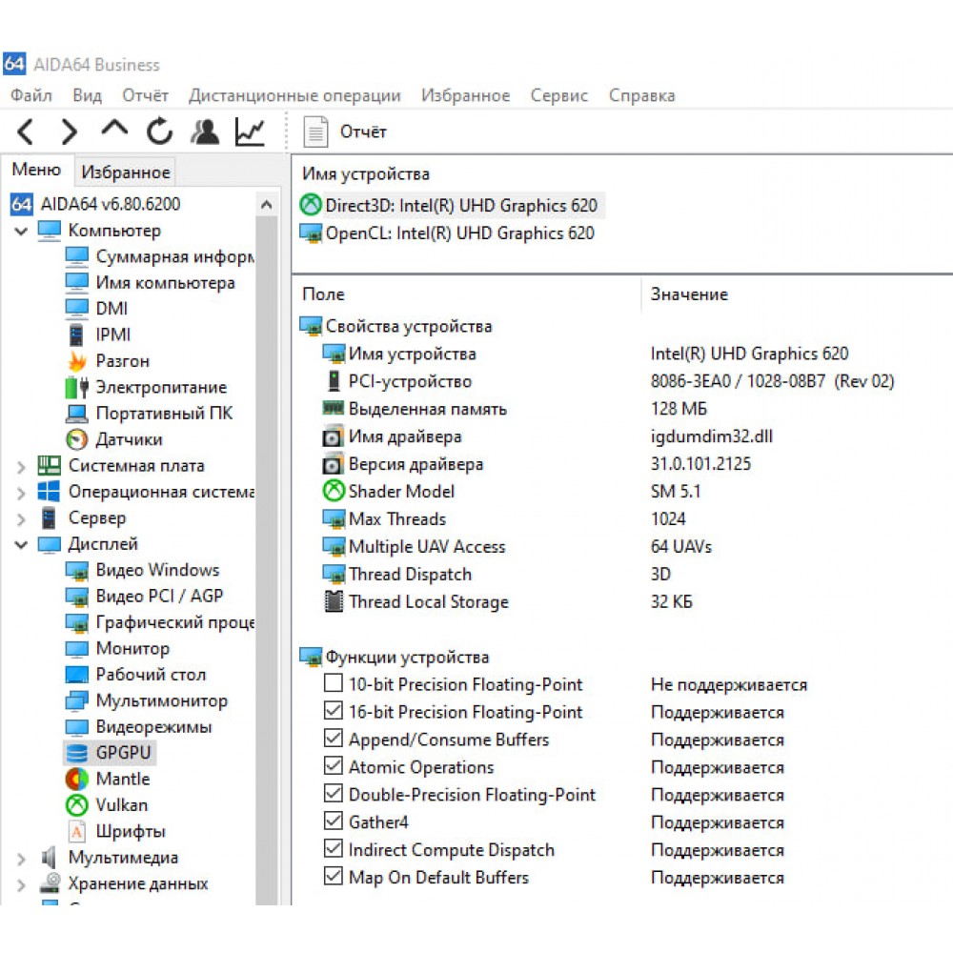Select the Vulkan tree icon

(x=76, y=804)
